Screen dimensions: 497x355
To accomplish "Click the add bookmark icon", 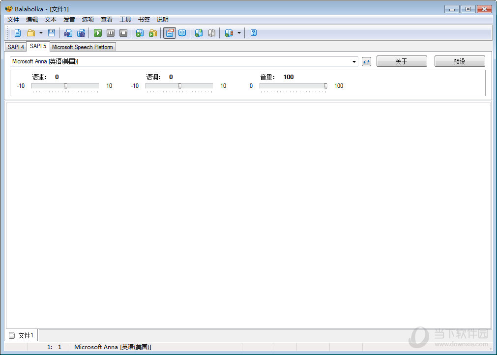I will coord(199,33).
